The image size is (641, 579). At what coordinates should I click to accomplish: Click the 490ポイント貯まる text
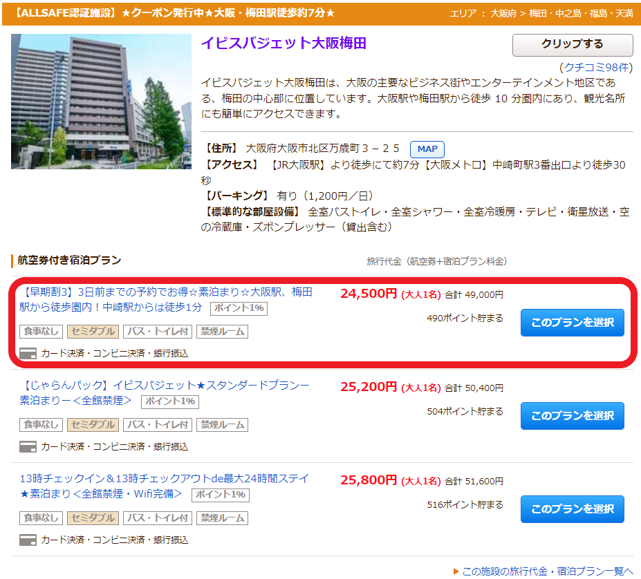click(x=465, y=319)
